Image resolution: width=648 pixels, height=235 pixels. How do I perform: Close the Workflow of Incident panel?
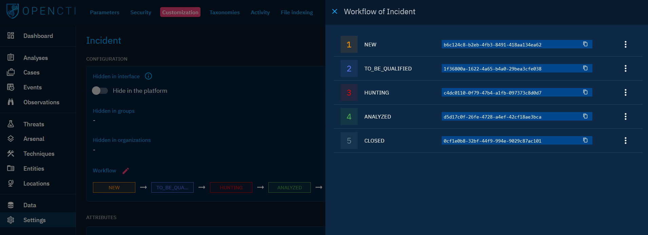click(x=335, y=12)
